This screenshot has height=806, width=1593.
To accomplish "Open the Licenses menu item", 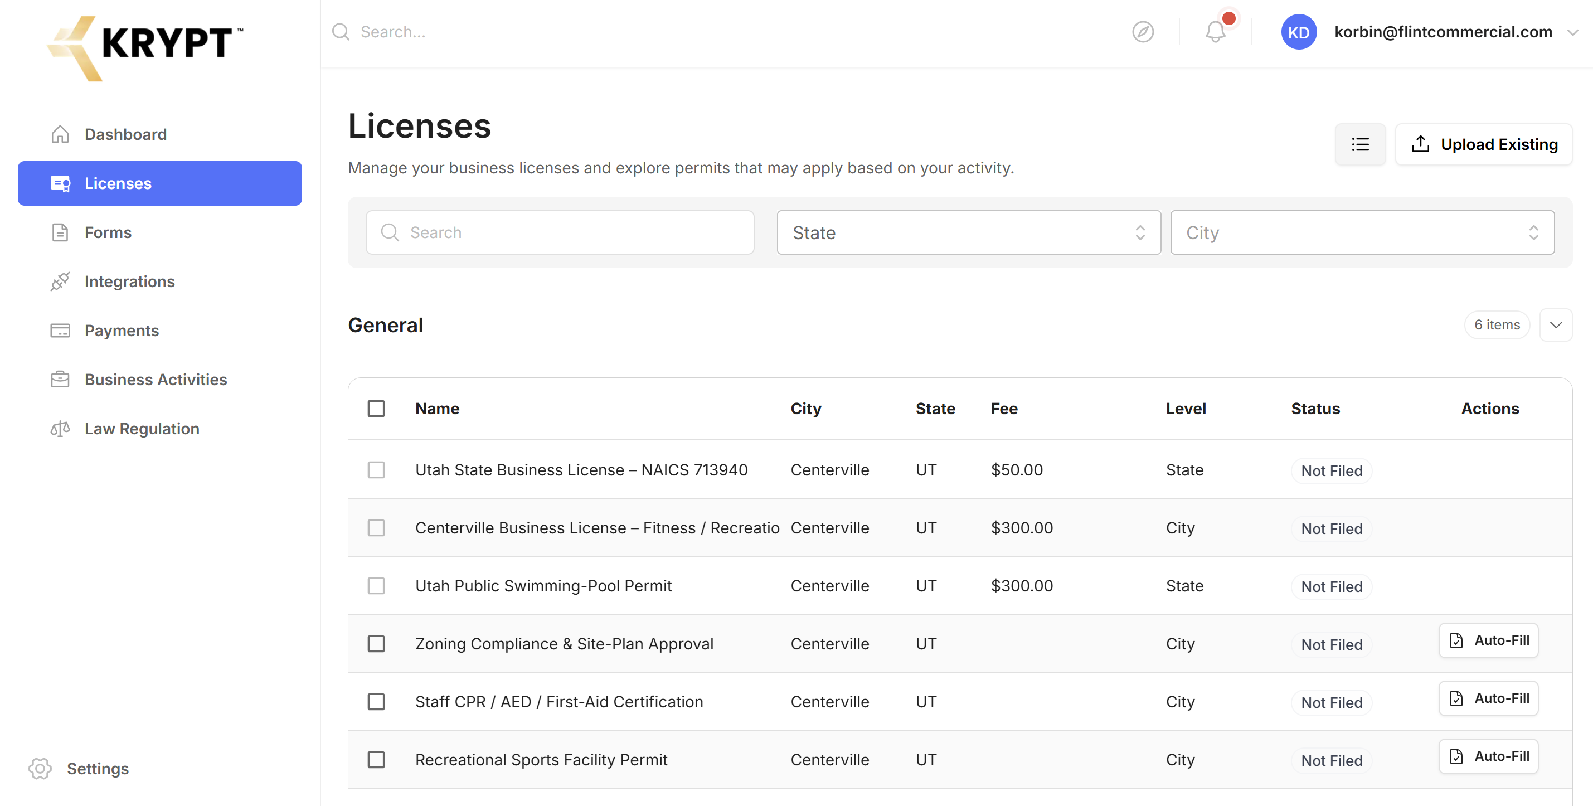I will pos(159,184).
